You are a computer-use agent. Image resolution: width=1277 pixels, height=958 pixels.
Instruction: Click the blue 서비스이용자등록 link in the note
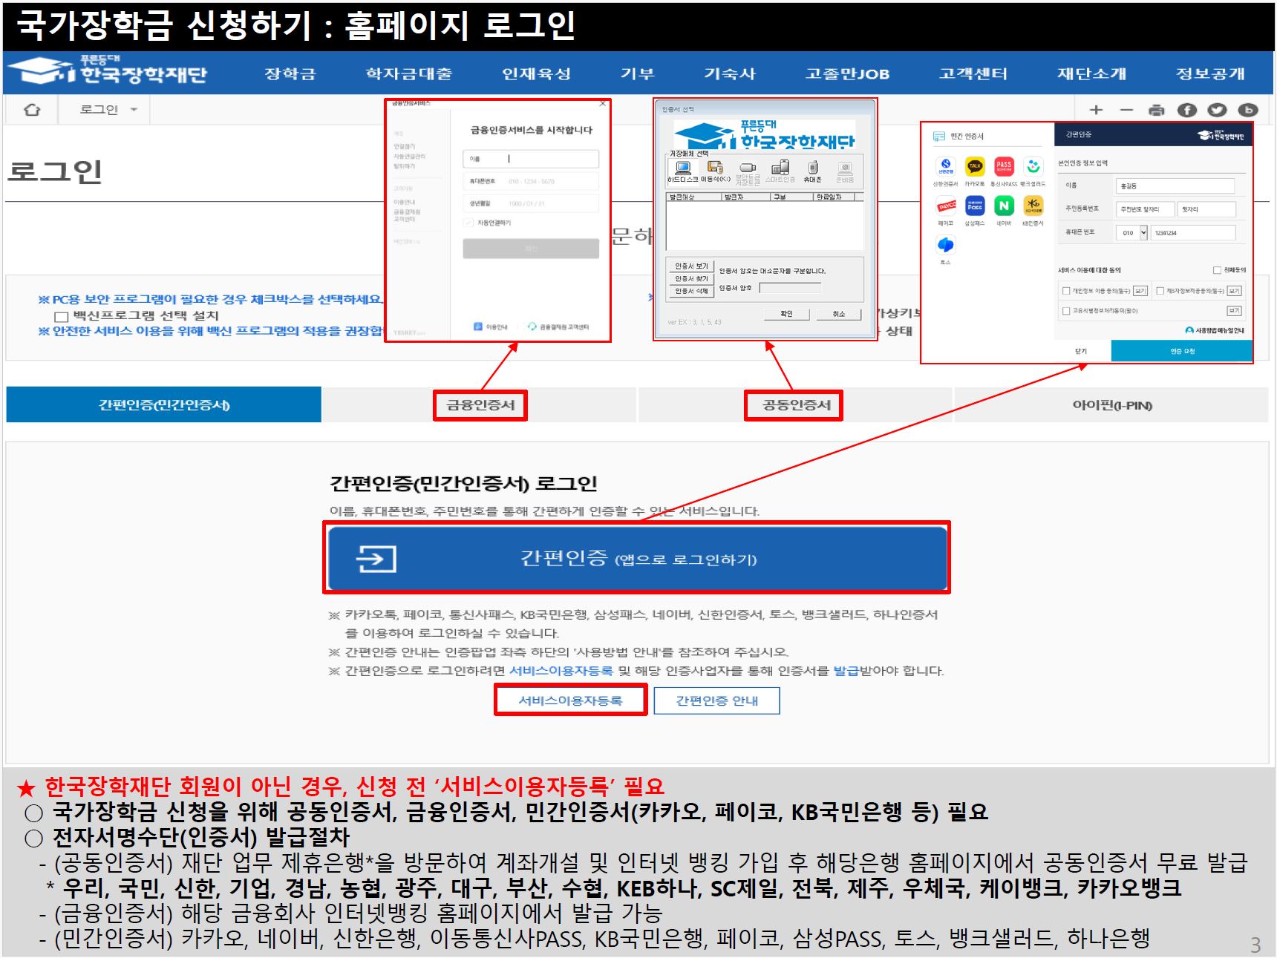(561, 671)
